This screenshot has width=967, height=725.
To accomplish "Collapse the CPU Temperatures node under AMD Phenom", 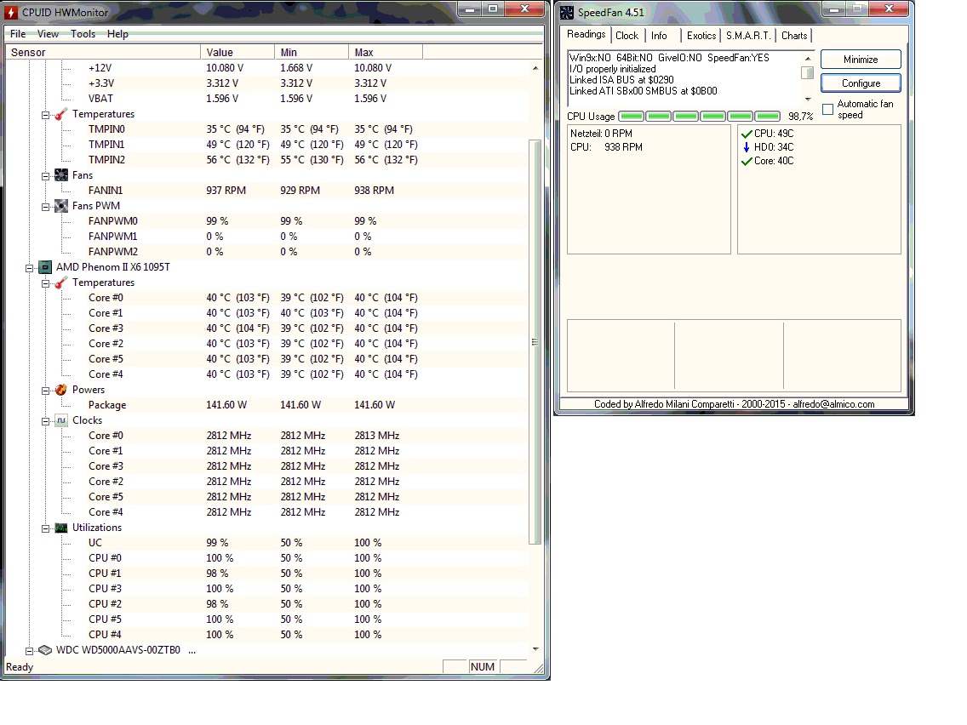I will tap(45, 283).
